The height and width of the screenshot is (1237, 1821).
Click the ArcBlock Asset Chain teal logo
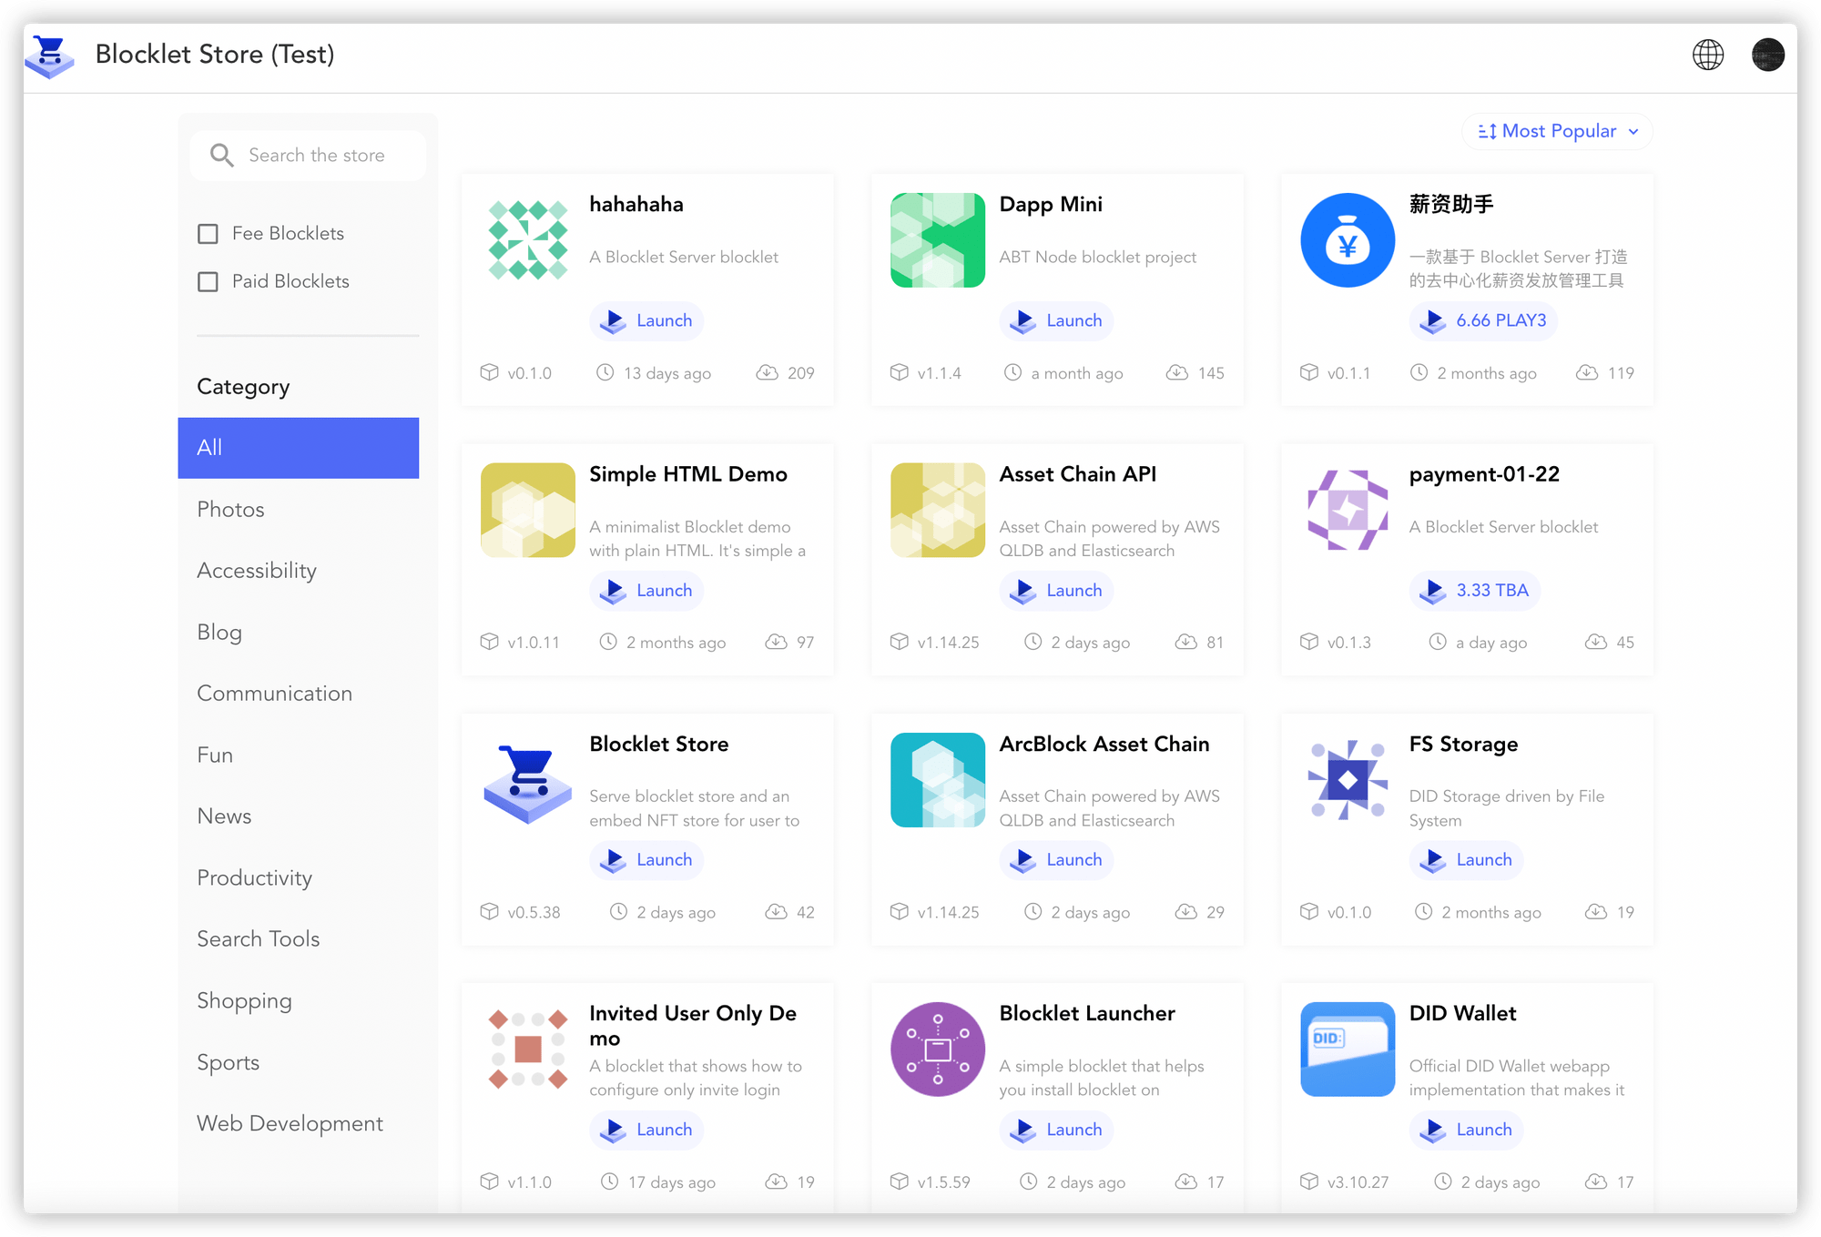tap(937, 780)
